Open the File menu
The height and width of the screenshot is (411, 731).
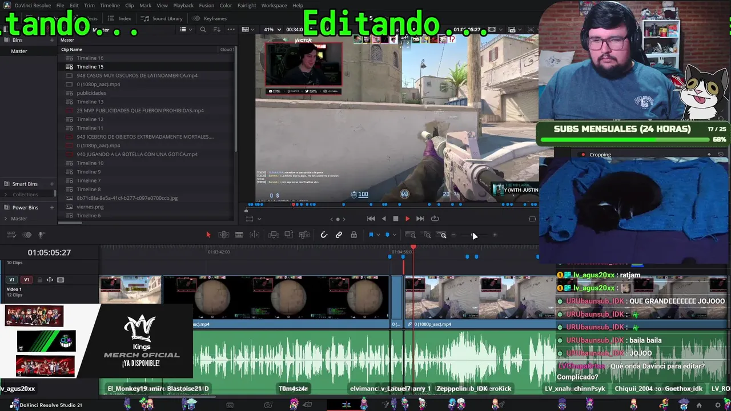[60, 5]
